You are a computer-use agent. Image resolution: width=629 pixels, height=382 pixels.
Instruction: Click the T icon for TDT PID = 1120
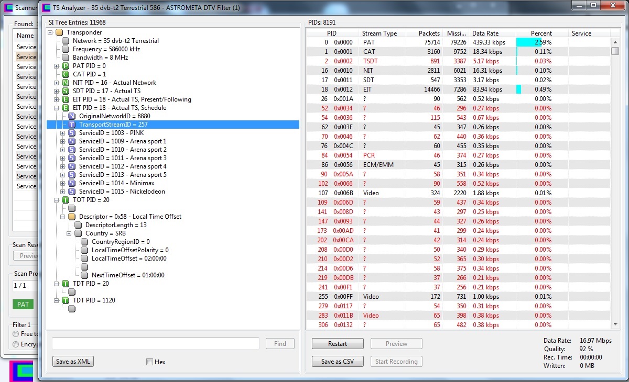coord(66,300)
